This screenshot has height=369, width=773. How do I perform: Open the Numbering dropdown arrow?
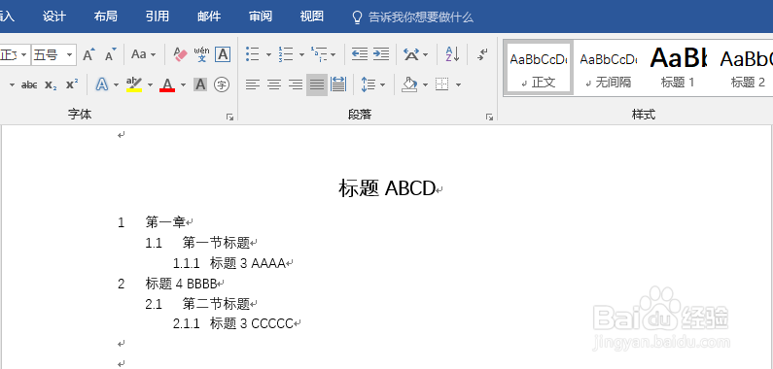pos(301,54)
